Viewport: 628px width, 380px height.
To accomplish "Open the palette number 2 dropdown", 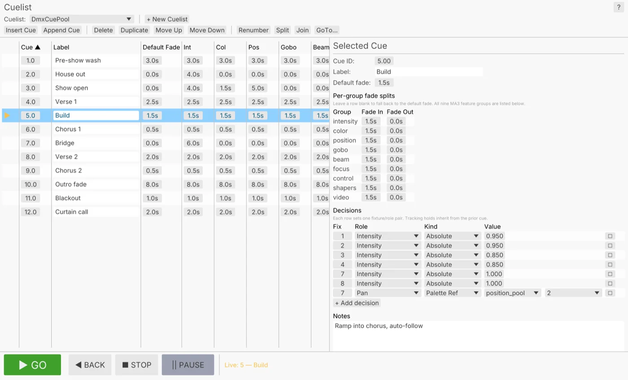I will (573, 293).
